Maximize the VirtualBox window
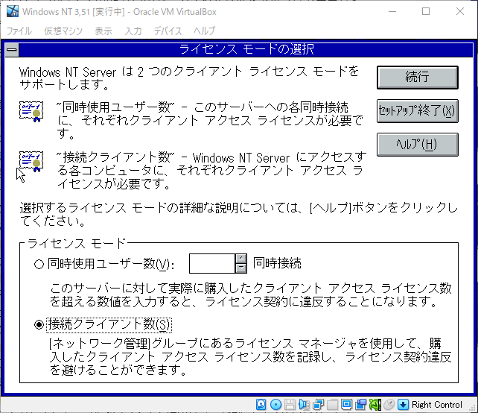The width and height of the screenshot is (478, 413). point(426,12)
